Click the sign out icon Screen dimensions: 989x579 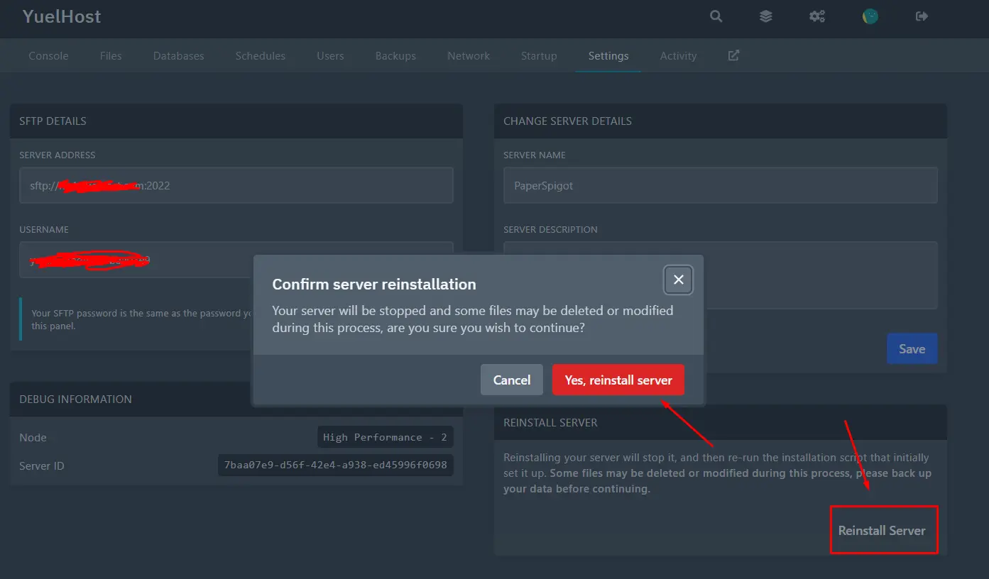tap(922, 16)
